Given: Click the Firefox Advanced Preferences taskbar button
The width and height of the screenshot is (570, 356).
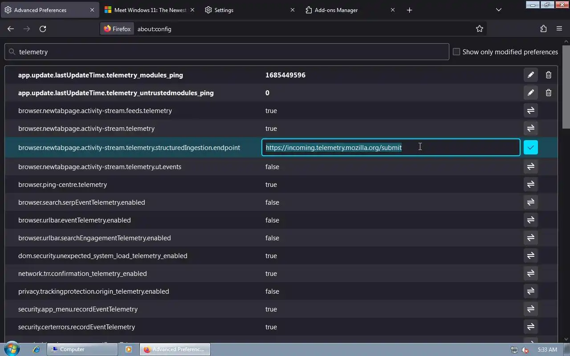Looking at the screenshot, I should coord(175,349).
